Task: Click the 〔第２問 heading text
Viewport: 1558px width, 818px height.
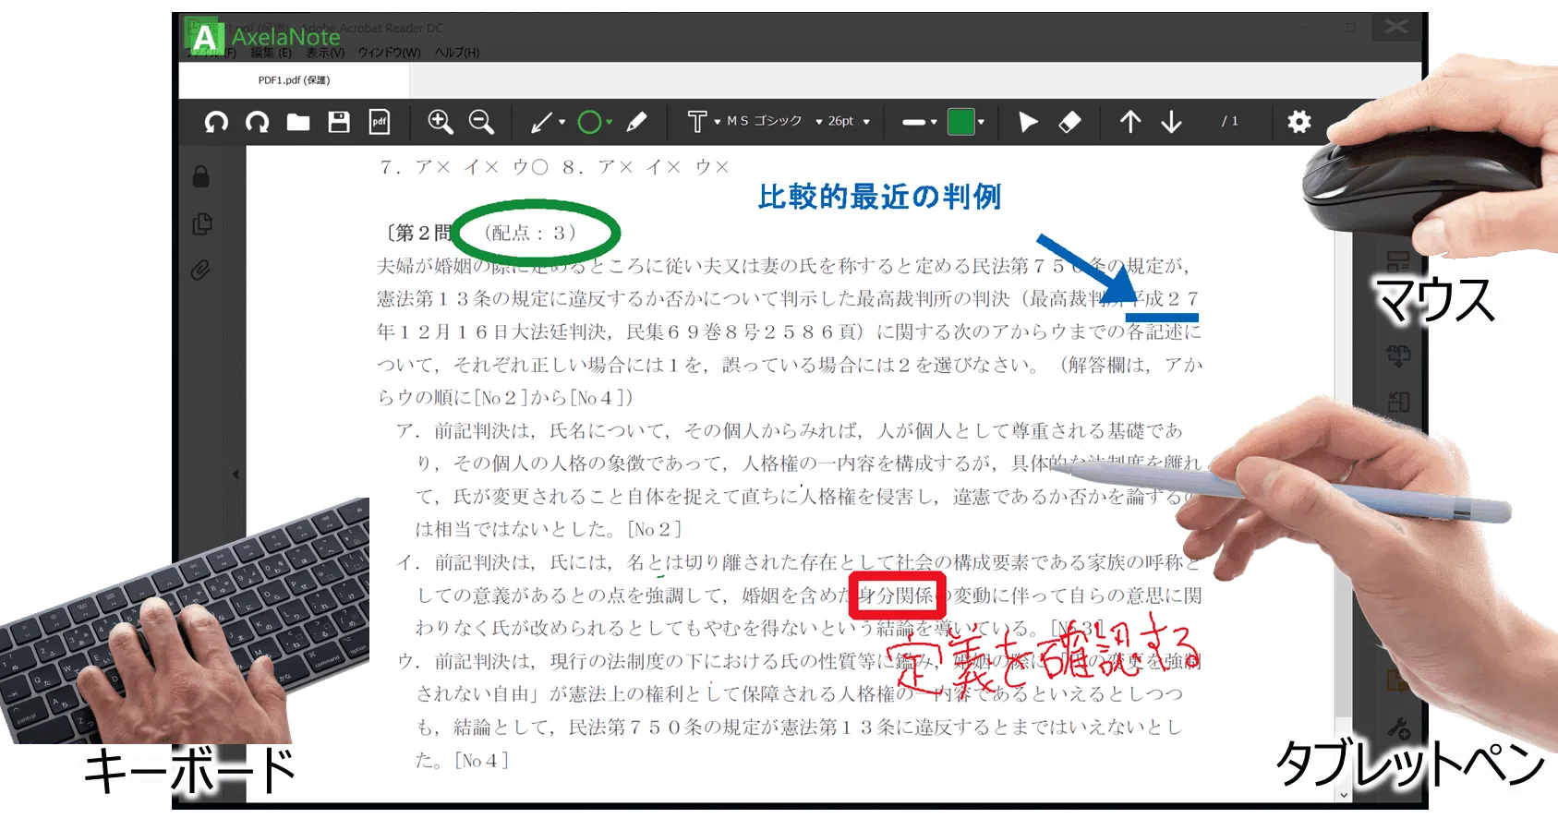Action: click(x=417, y=233)
